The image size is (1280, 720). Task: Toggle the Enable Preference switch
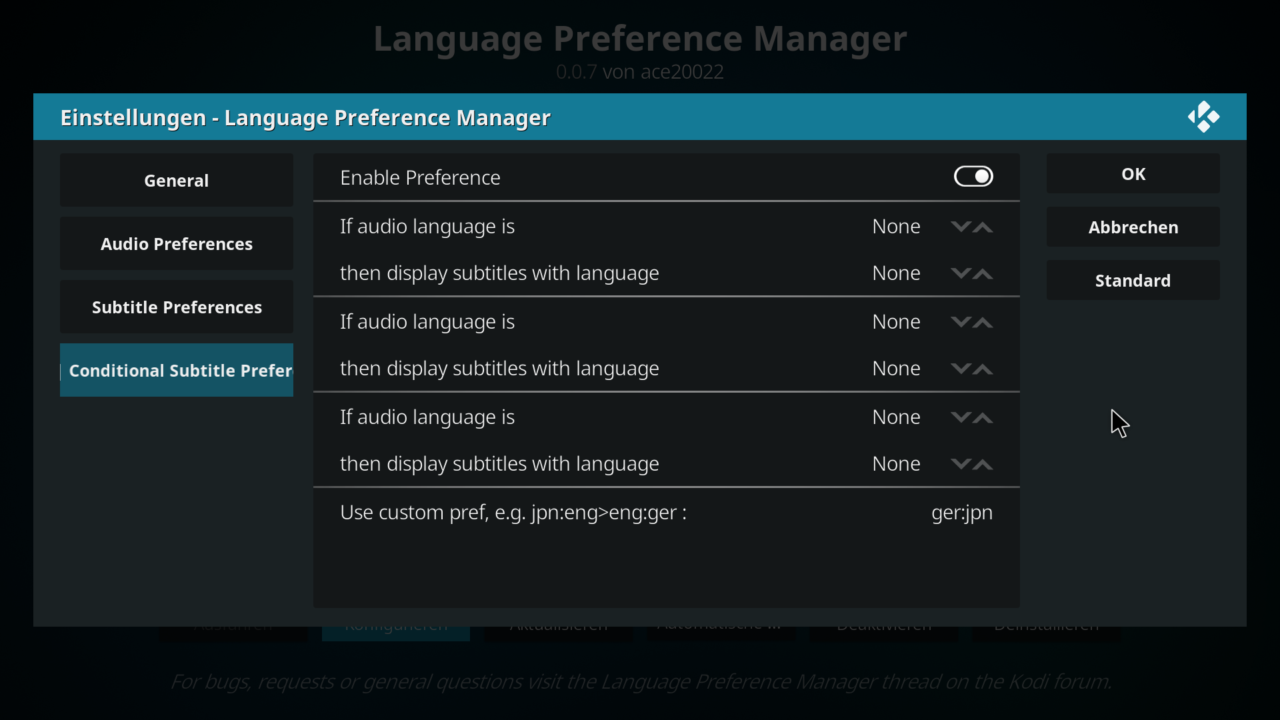(973, 177)
